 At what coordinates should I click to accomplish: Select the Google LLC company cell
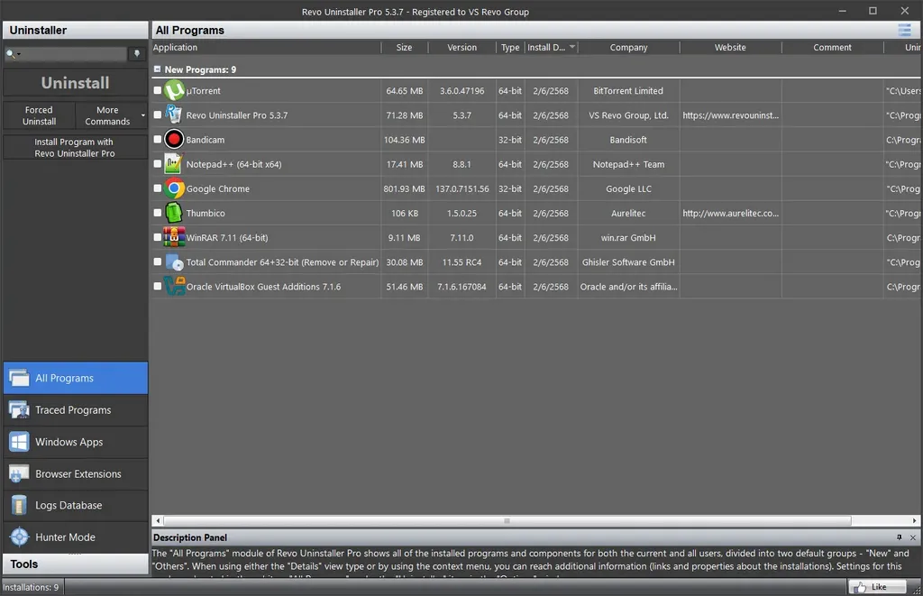[628, 188]
